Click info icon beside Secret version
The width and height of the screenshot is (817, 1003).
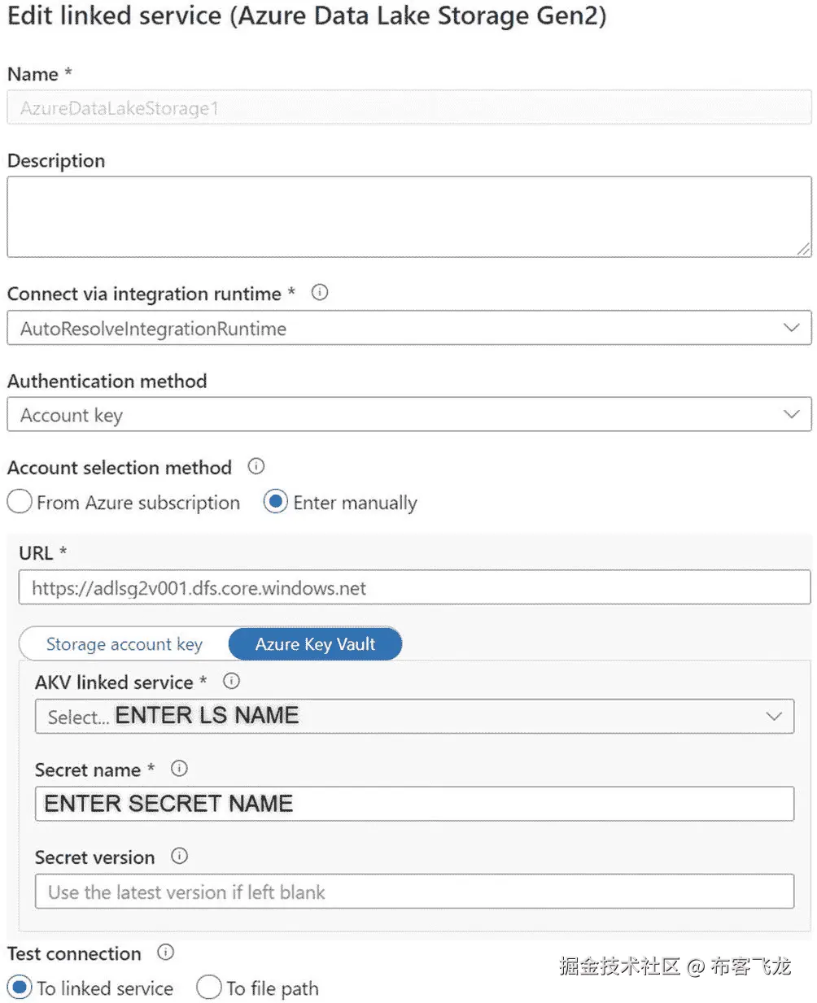pos(179,856)
